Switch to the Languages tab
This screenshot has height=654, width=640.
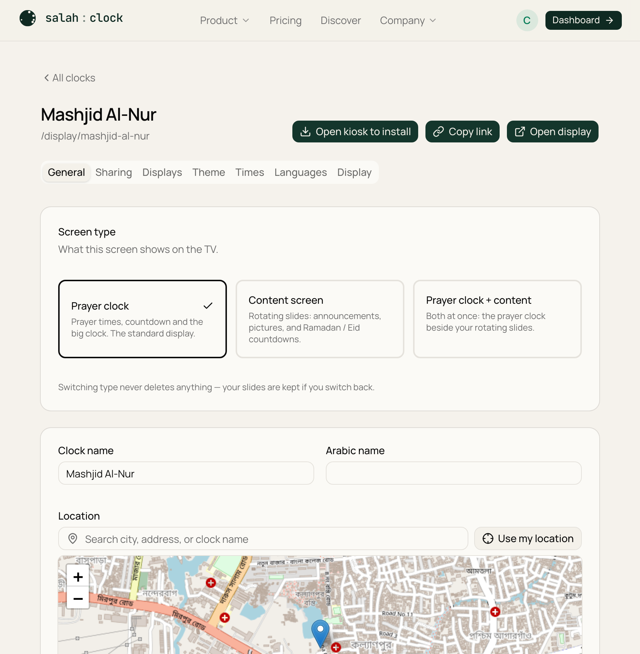(301, 172)
